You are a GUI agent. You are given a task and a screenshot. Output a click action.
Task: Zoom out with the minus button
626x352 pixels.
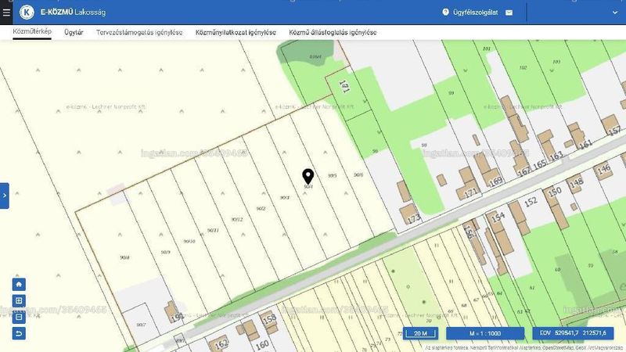pos(19,317)
